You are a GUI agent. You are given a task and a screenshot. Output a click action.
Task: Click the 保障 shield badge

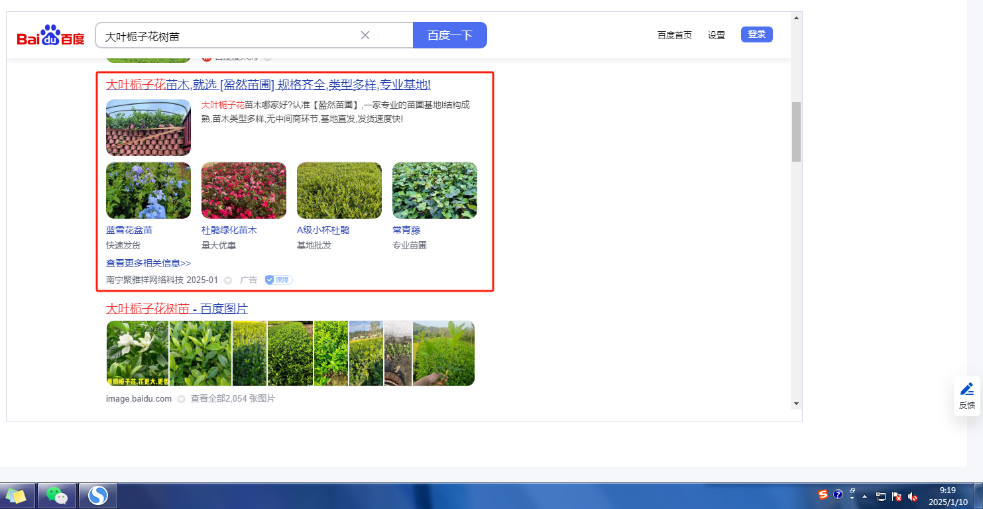click(x=278, y=280)
